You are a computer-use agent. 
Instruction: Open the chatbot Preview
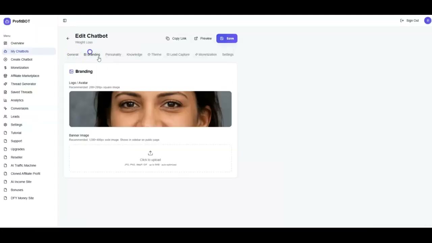[x=203, y=38]
